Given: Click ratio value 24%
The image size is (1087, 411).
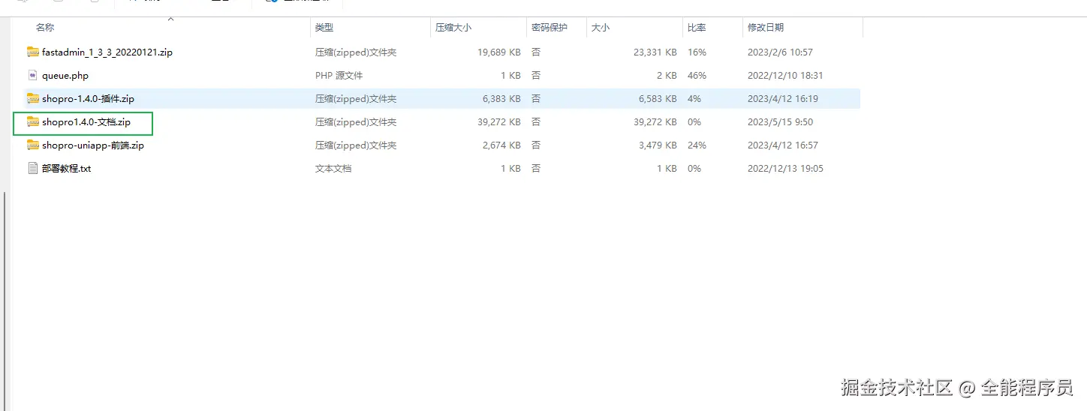Looking at the screenshot, I should point(697,145).
